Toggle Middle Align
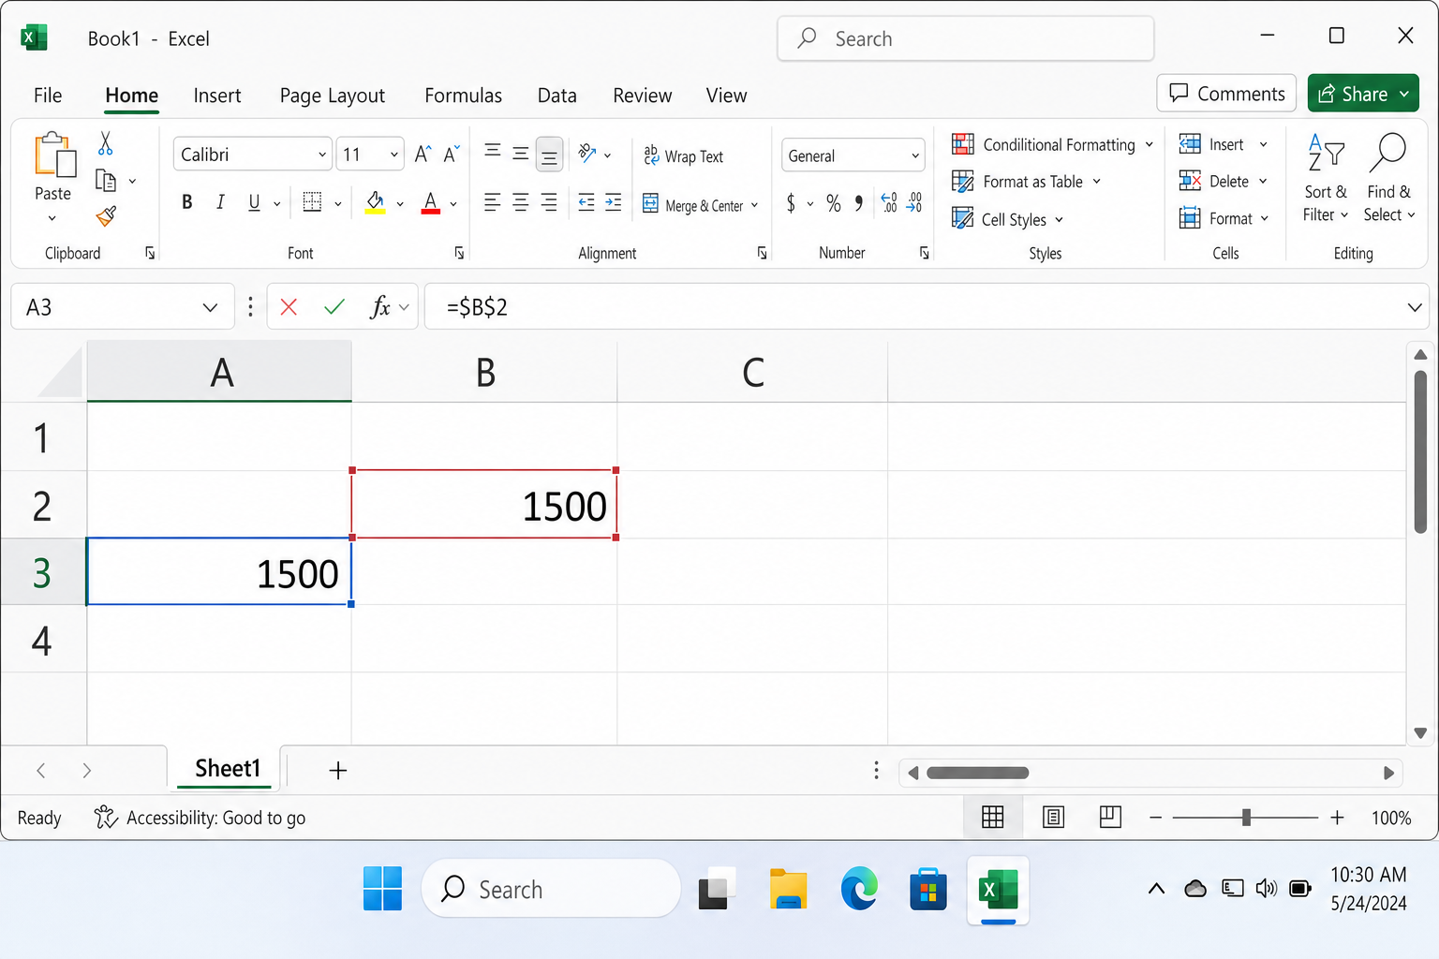Screen dimensions: 1439x959 521,153
